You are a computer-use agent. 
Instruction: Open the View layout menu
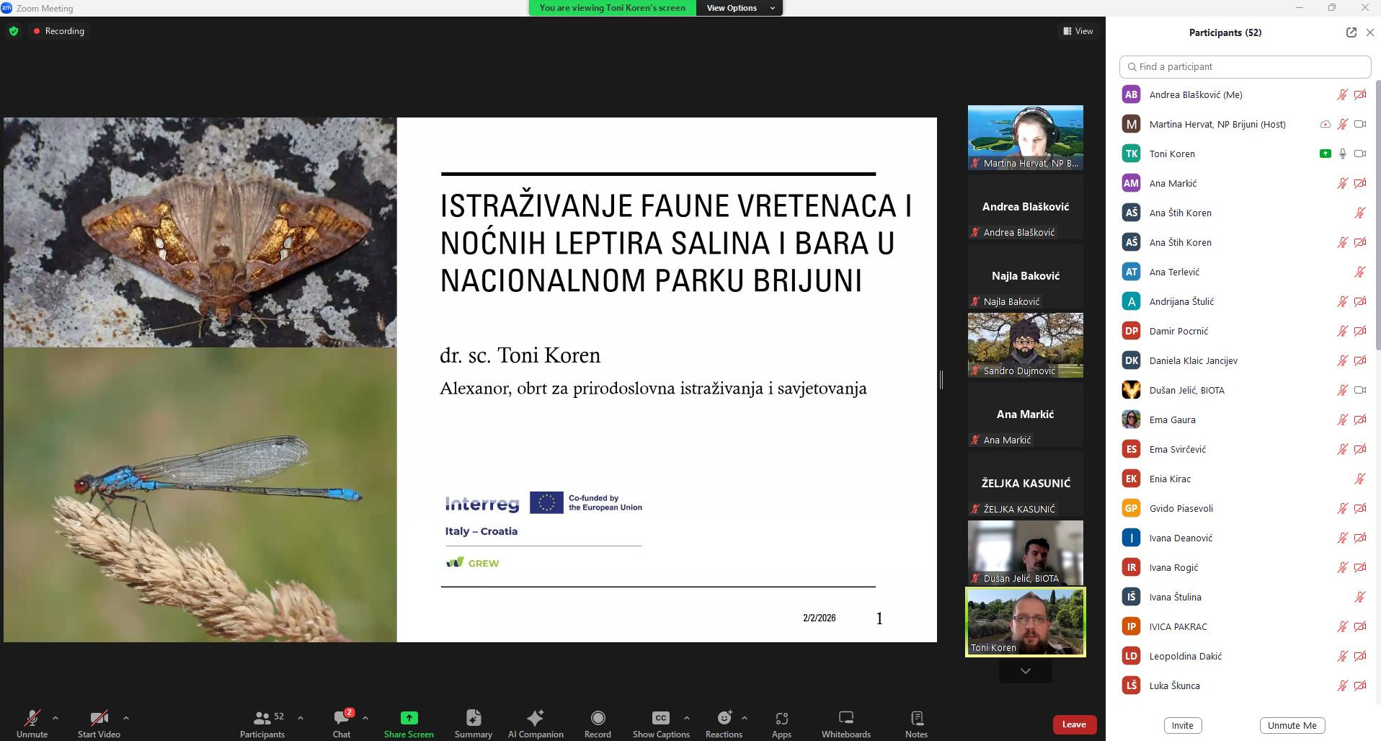[1078, 31]
